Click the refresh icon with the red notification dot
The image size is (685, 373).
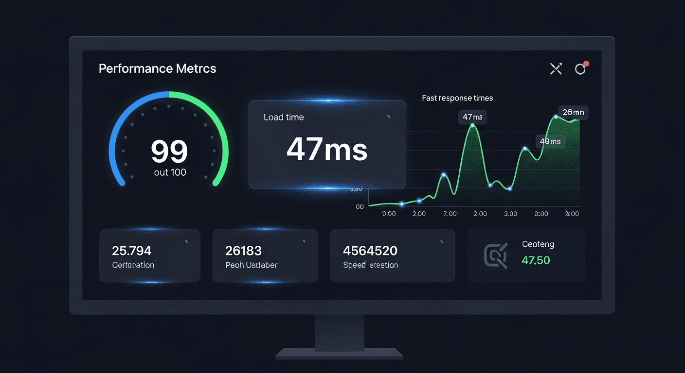pos(581,69)
